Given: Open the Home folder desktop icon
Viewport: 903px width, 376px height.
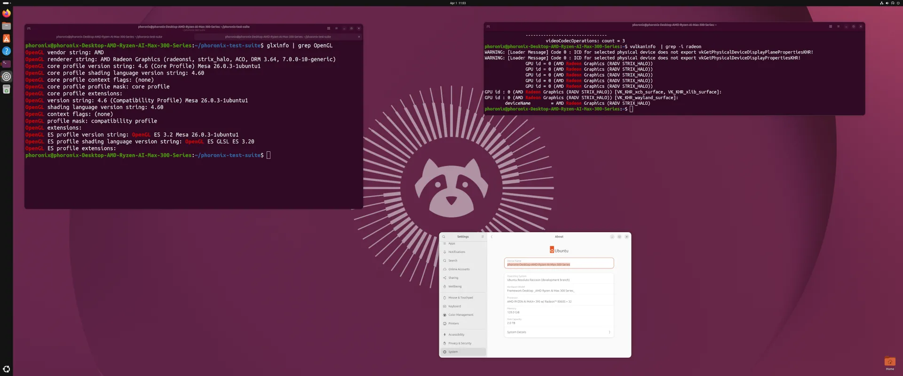Looking at the screenshot, I should pyautogui.click(x=890, y=362).
